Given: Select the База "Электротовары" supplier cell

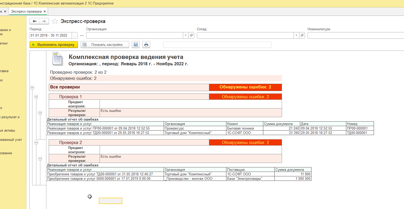Looking at the screenshot, I should click(251, 179).
